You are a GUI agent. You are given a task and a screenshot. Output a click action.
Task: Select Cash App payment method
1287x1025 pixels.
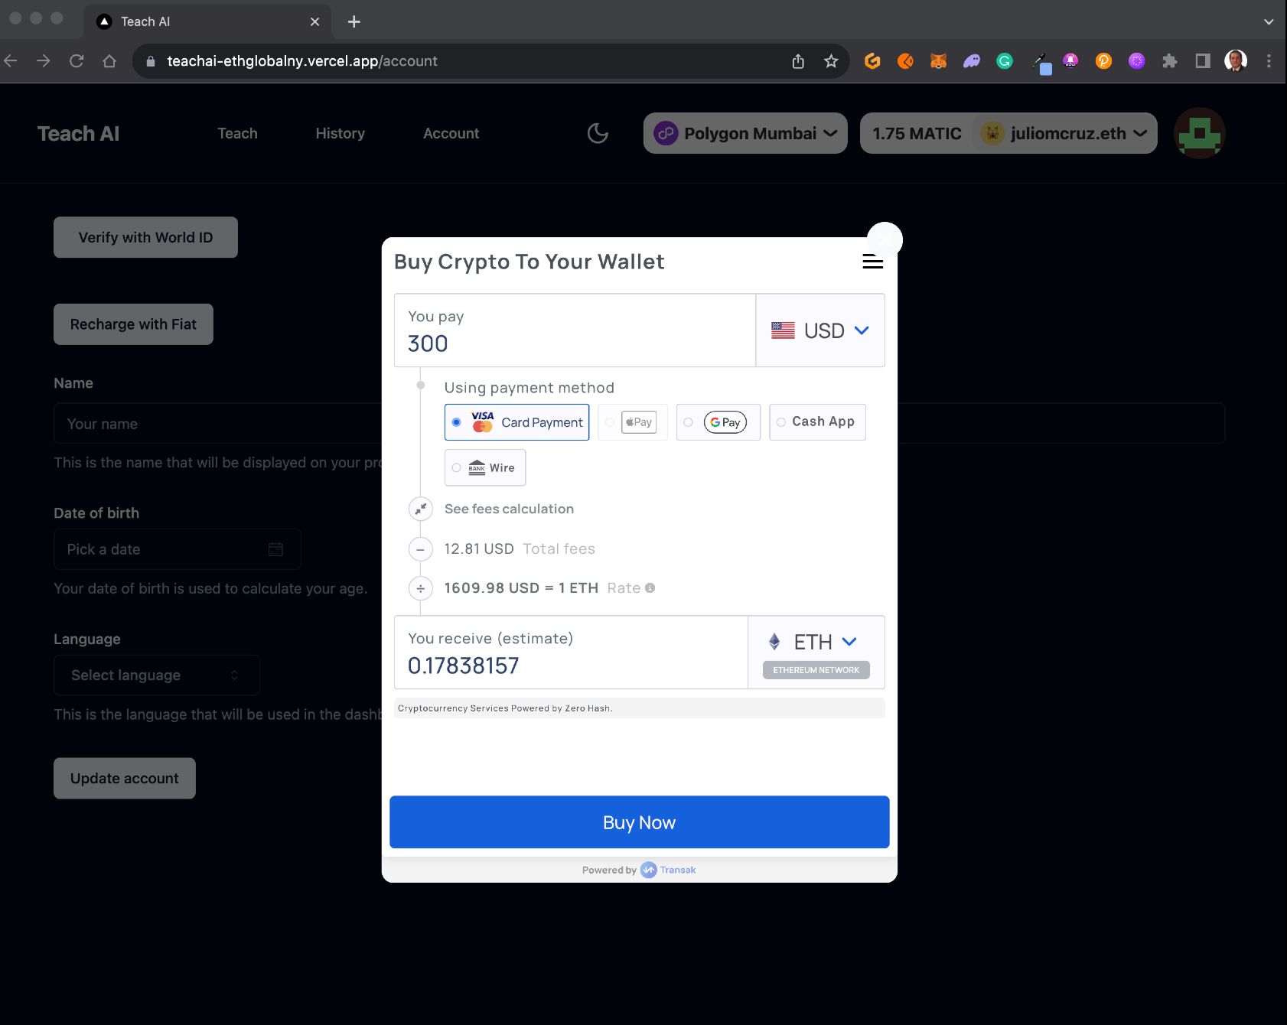click(x=817, y=422)
